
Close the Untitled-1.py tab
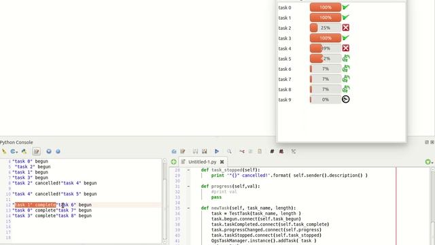222,162
